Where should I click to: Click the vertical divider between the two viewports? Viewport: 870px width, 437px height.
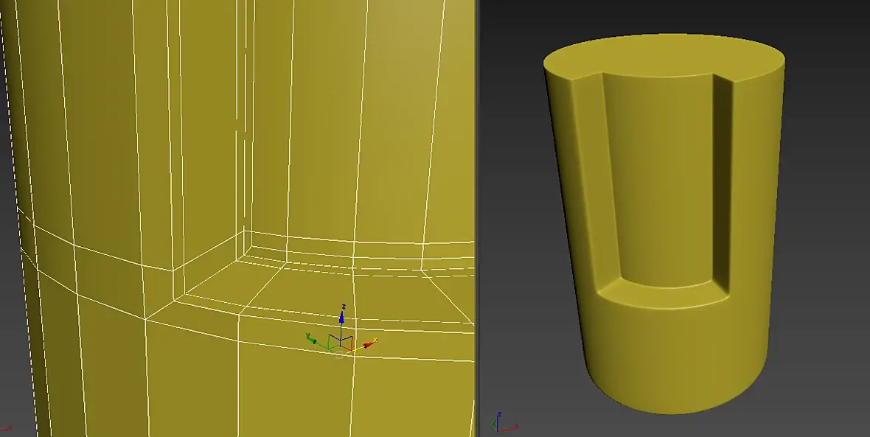[x=476, y=218]
